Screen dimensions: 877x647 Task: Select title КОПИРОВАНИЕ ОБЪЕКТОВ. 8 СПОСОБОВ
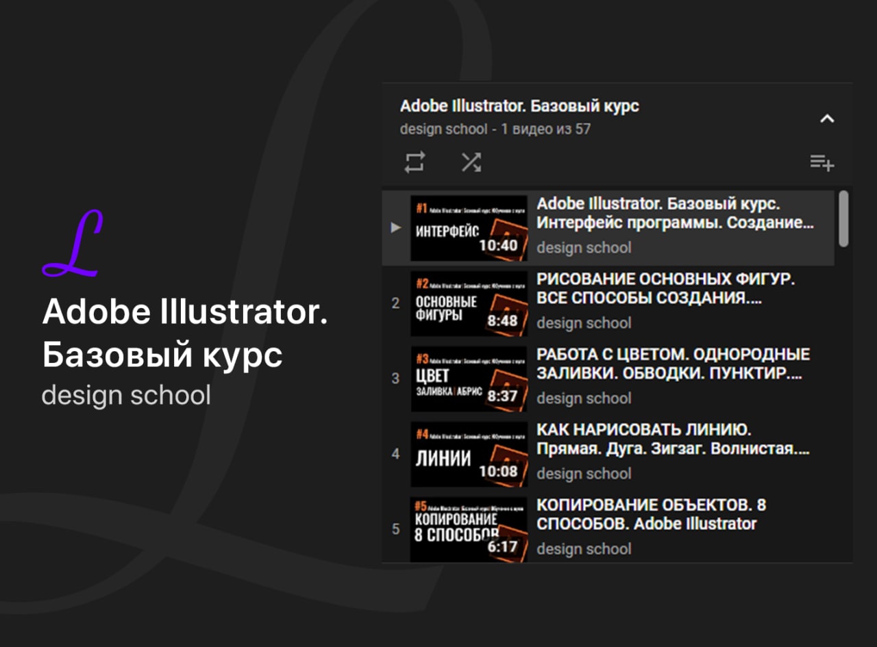pos(651,514)
